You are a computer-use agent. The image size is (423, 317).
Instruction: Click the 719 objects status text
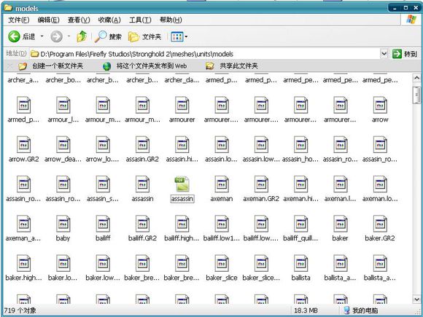click(x=20, y=310)
